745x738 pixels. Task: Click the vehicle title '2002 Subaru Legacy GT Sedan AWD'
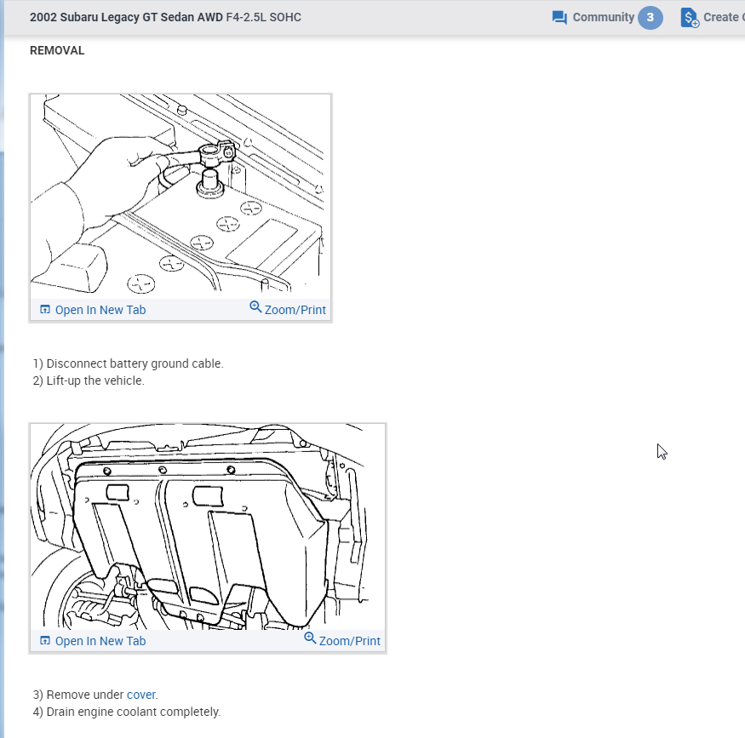(126, 17)
